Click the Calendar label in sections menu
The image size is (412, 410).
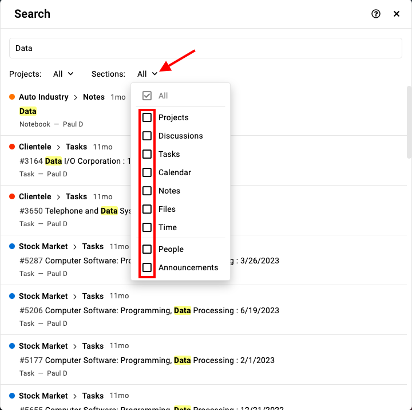(175, 172)
